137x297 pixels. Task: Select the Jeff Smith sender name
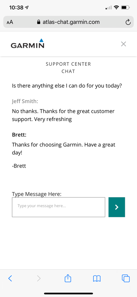pyautogui.click(x=25, y=101)
